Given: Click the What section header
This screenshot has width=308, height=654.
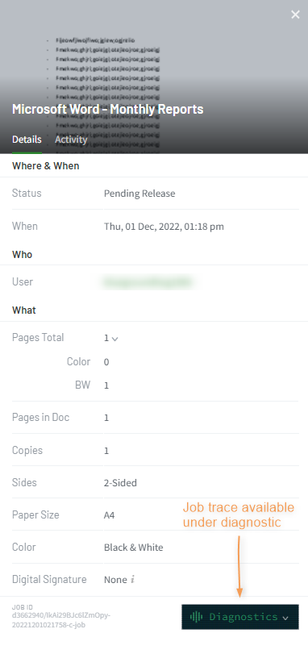Looking at the screenshot, I should [23, 310].
